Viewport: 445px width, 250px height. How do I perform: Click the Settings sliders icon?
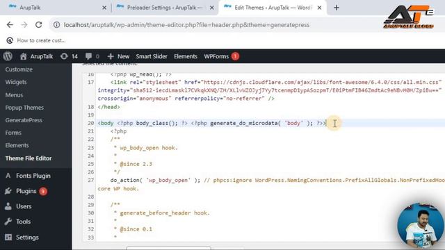tap(8, 237)
